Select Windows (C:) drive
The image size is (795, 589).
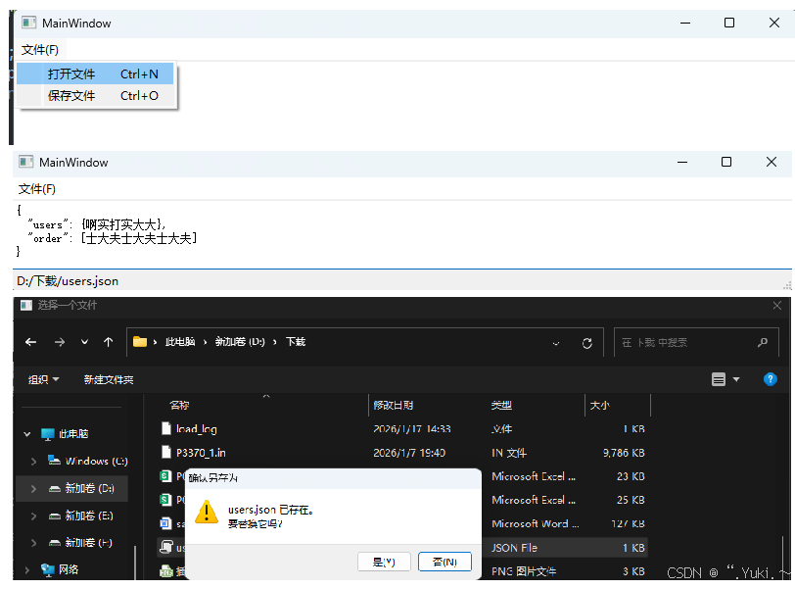96,462
